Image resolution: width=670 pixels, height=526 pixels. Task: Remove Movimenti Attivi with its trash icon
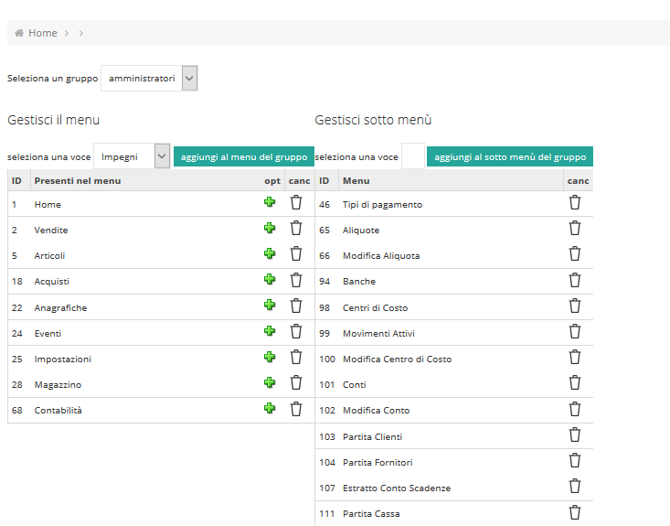click(x=575, y=331)
